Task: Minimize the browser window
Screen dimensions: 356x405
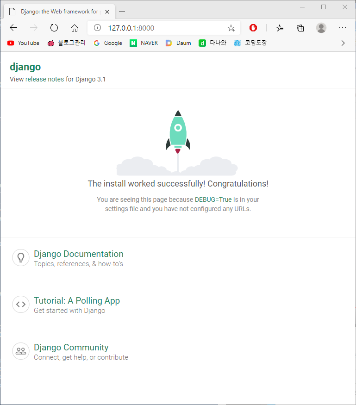Action: 302,7
